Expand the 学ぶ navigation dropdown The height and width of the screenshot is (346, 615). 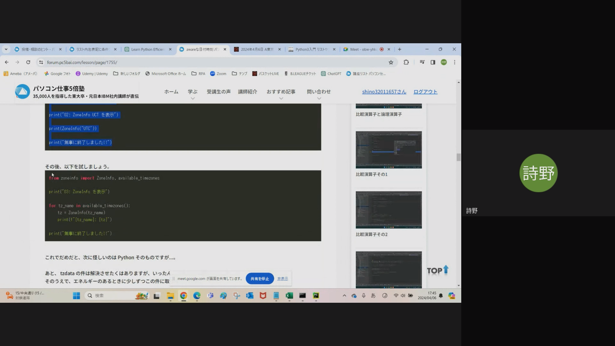pyautogui.click(x=192, y=92)
